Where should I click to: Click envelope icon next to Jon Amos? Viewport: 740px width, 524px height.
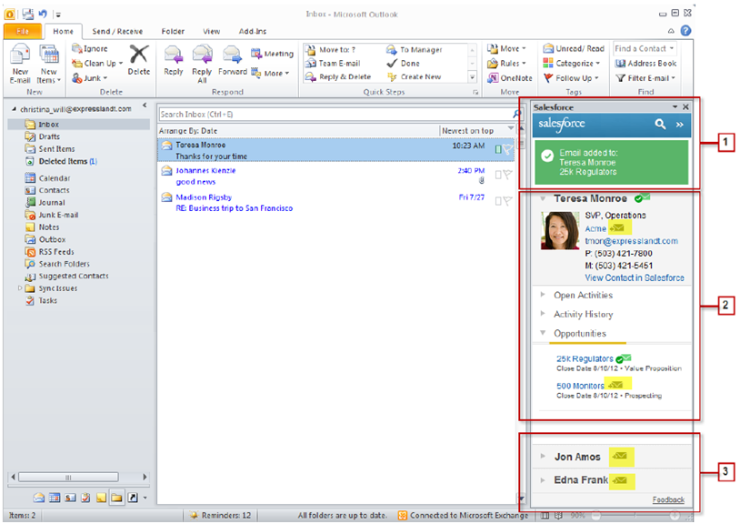coord(622,455)
